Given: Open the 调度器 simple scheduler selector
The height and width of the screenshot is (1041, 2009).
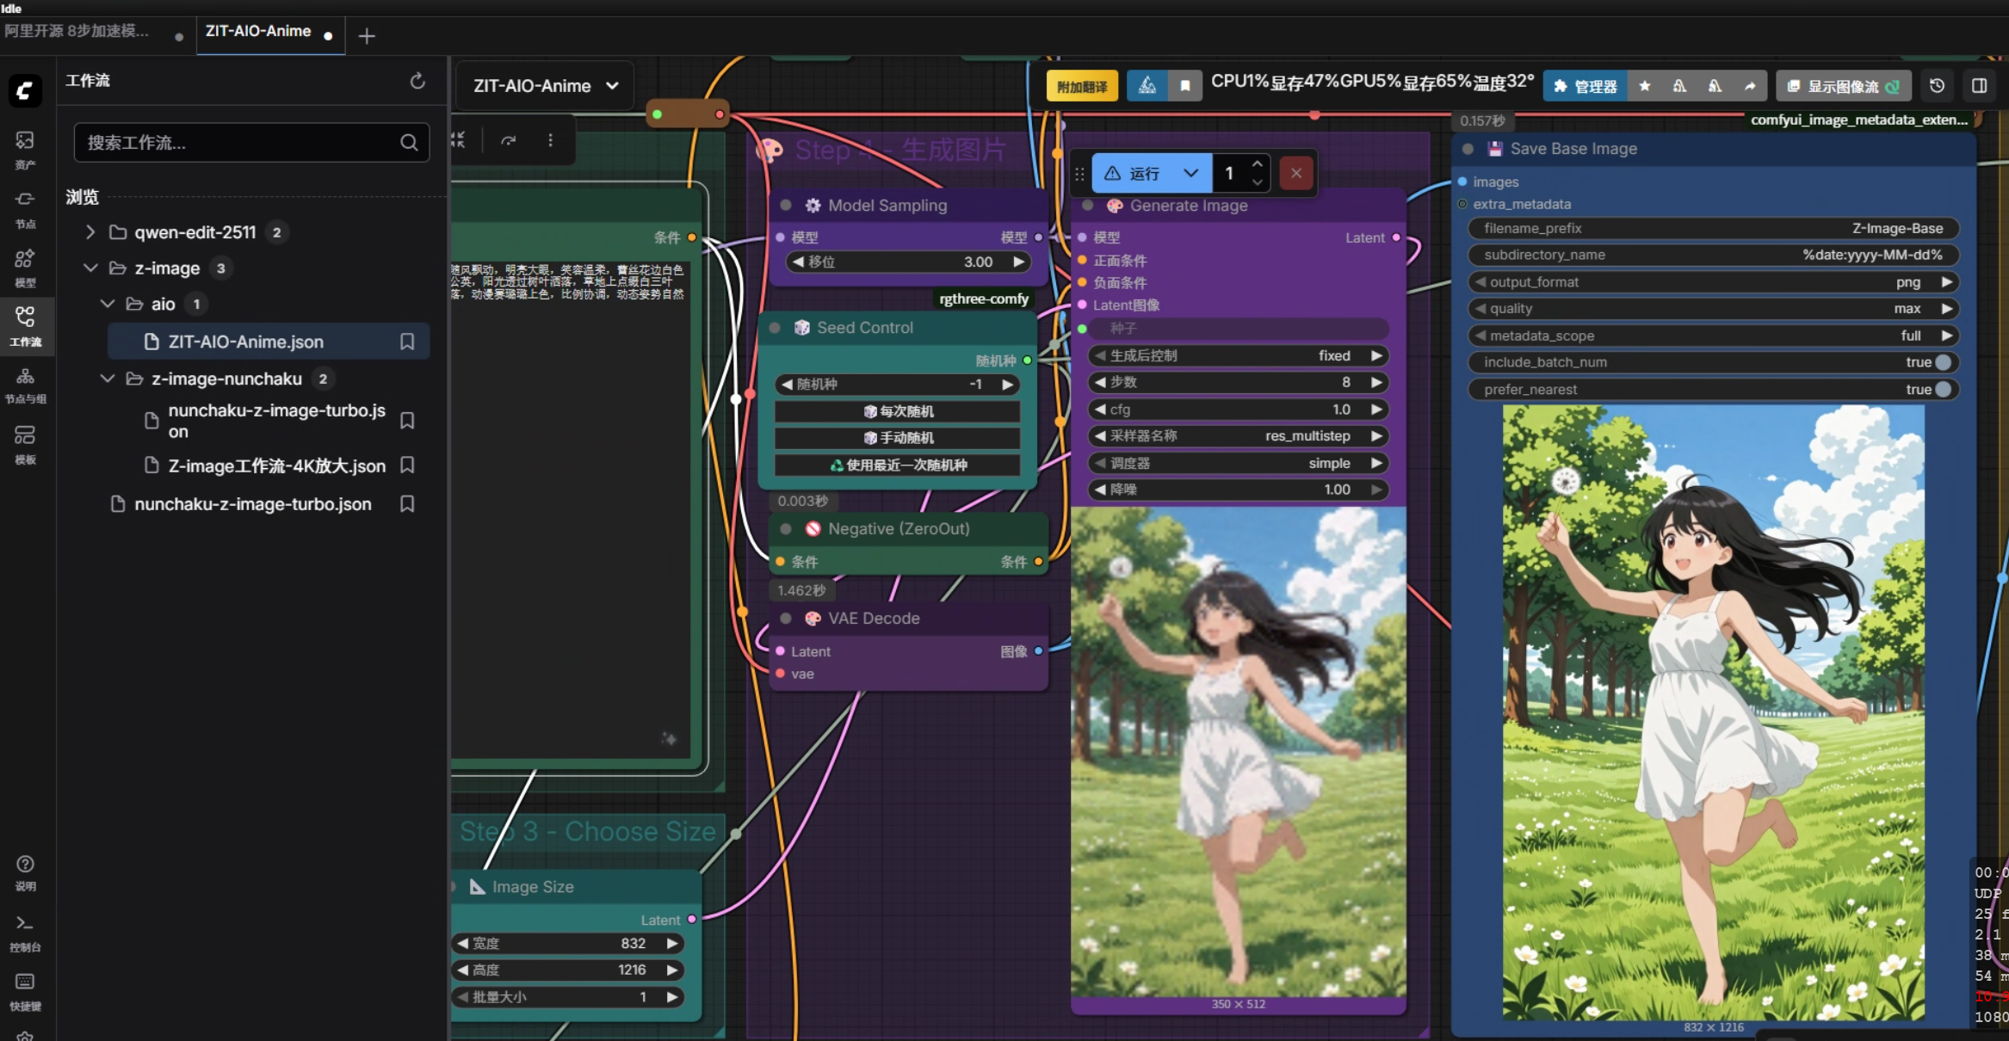Looking at the screenshot, I should (x=1238, y=463).
